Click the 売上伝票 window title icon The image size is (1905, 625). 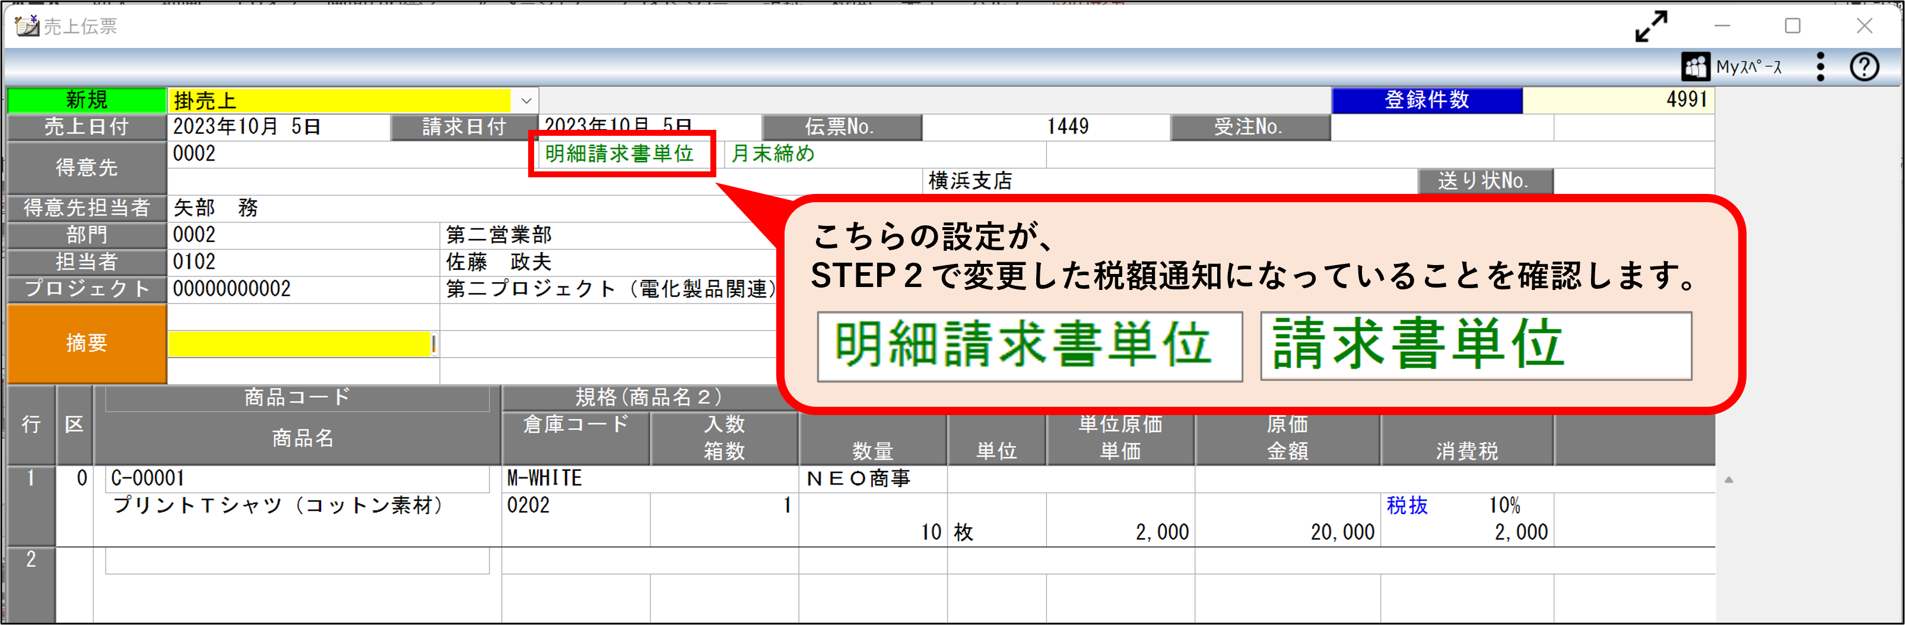pos(27,26)
